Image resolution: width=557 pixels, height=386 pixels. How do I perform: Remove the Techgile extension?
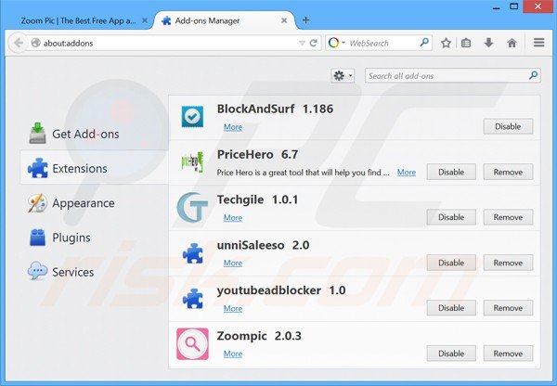[508, 217]
